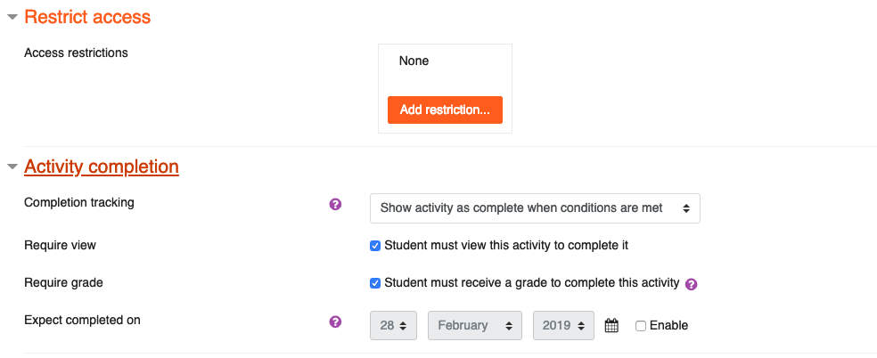Show help for Expect completed on

[x=335, y=321]
